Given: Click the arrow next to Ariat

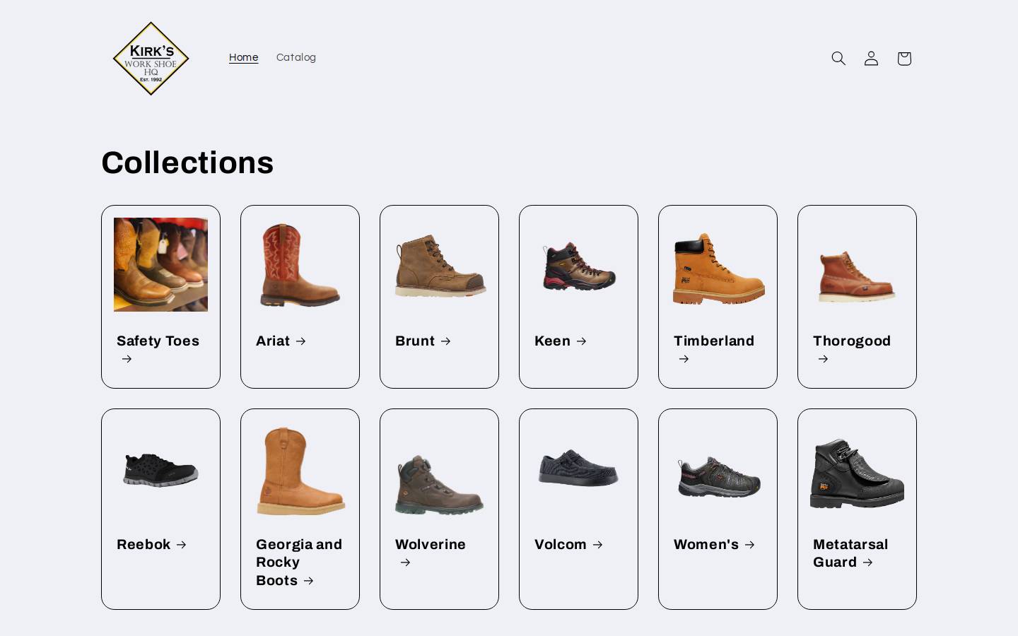Looking at the screenshot, I should click(x=300, y=341).
